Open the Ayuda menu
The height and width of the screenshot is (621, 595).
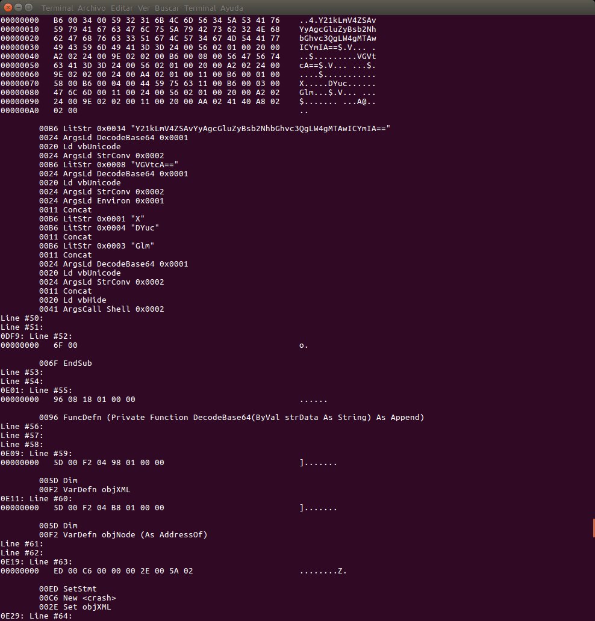click(x=231, y=8)
